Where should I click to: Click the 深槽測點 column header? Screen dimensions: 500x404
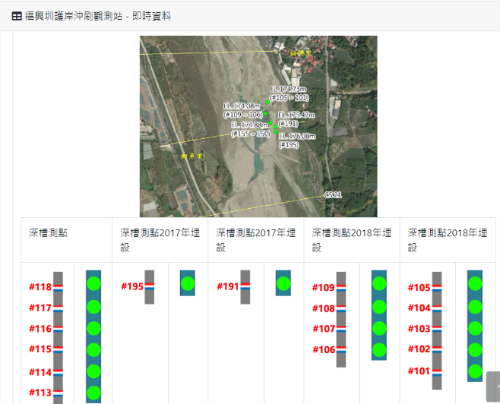click(48, 232)
